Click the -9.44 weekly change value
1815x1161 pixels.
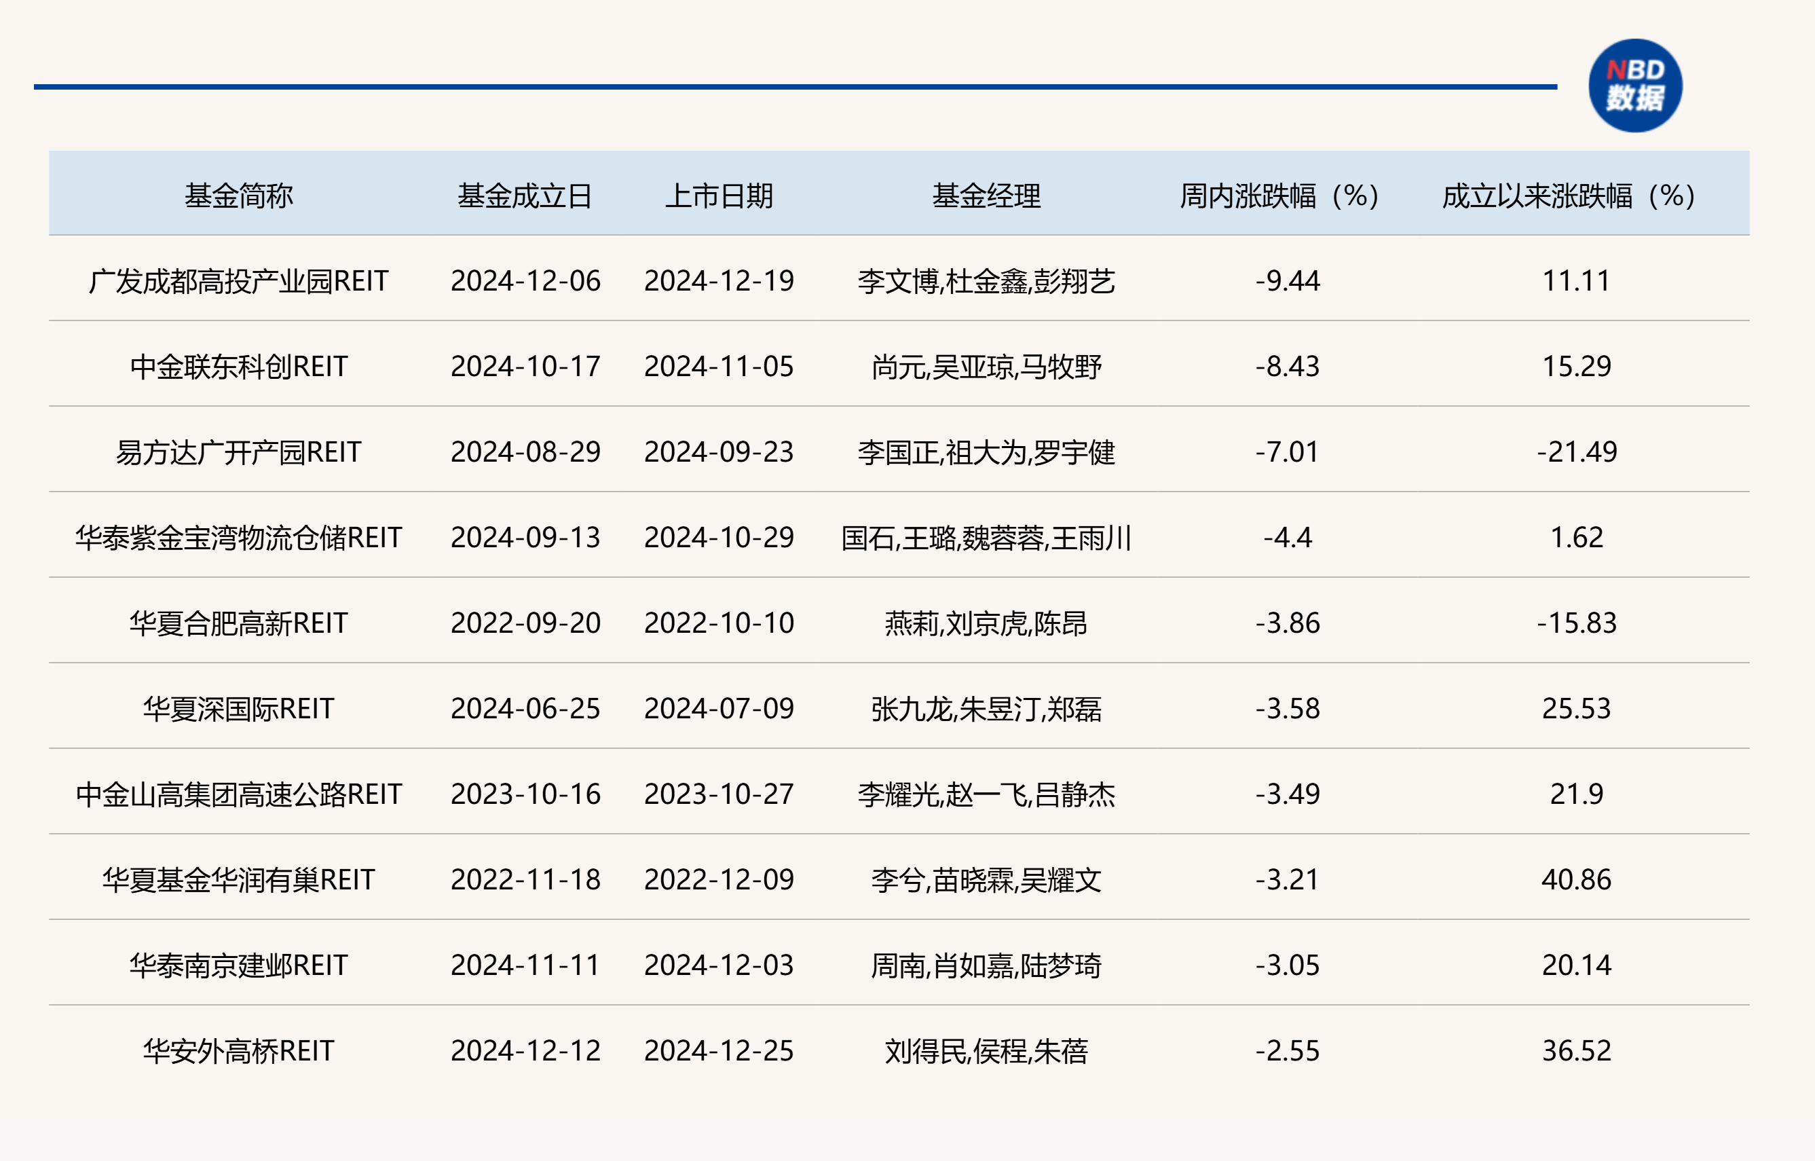pyautogui.click(x=1288, y=281)
